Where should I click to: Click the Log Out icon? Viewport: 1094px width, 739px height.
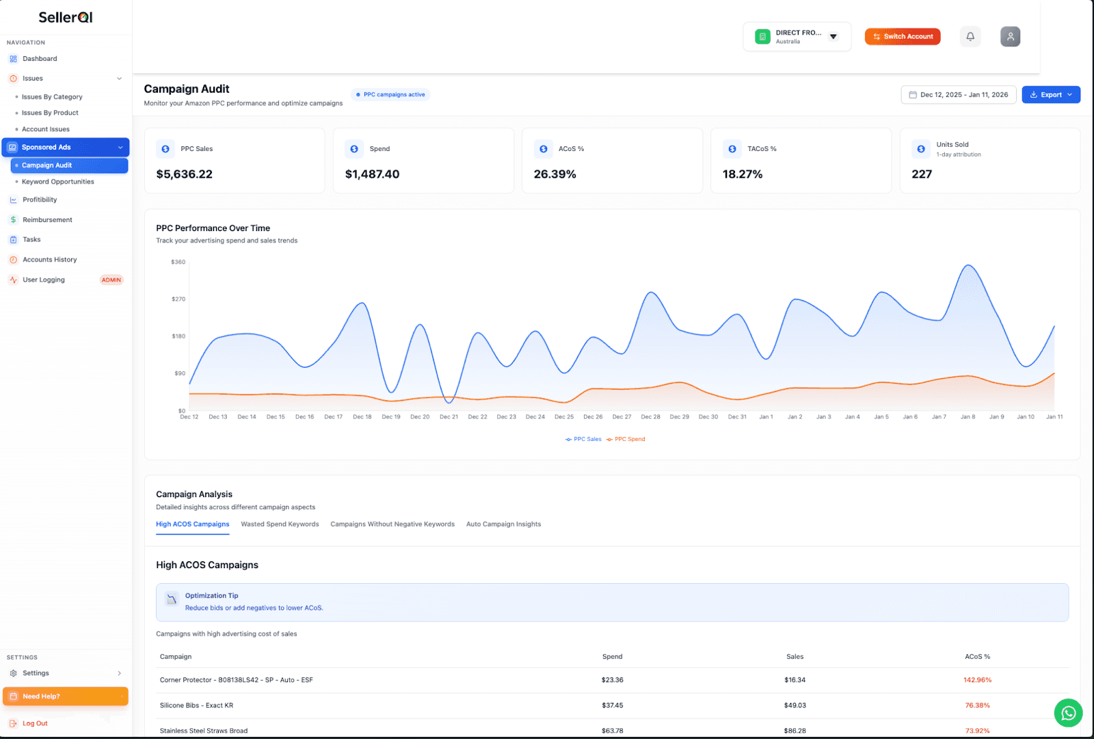(x=13, y=723)
